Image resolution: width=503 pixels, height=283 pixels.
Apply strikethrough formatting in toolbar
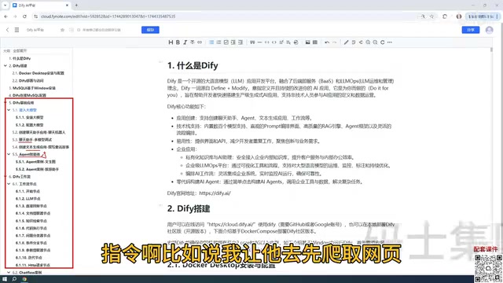193,42
